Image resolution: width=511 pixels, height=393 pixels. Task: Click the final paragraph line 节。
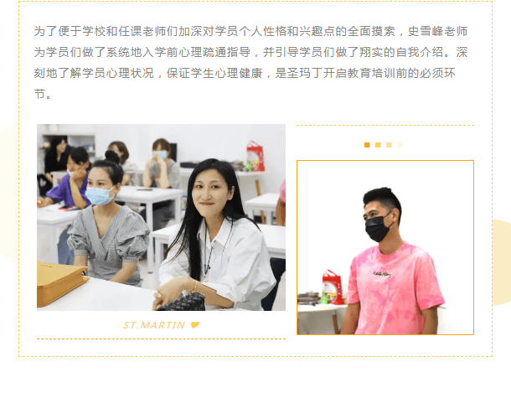click(x=43, y=94)
